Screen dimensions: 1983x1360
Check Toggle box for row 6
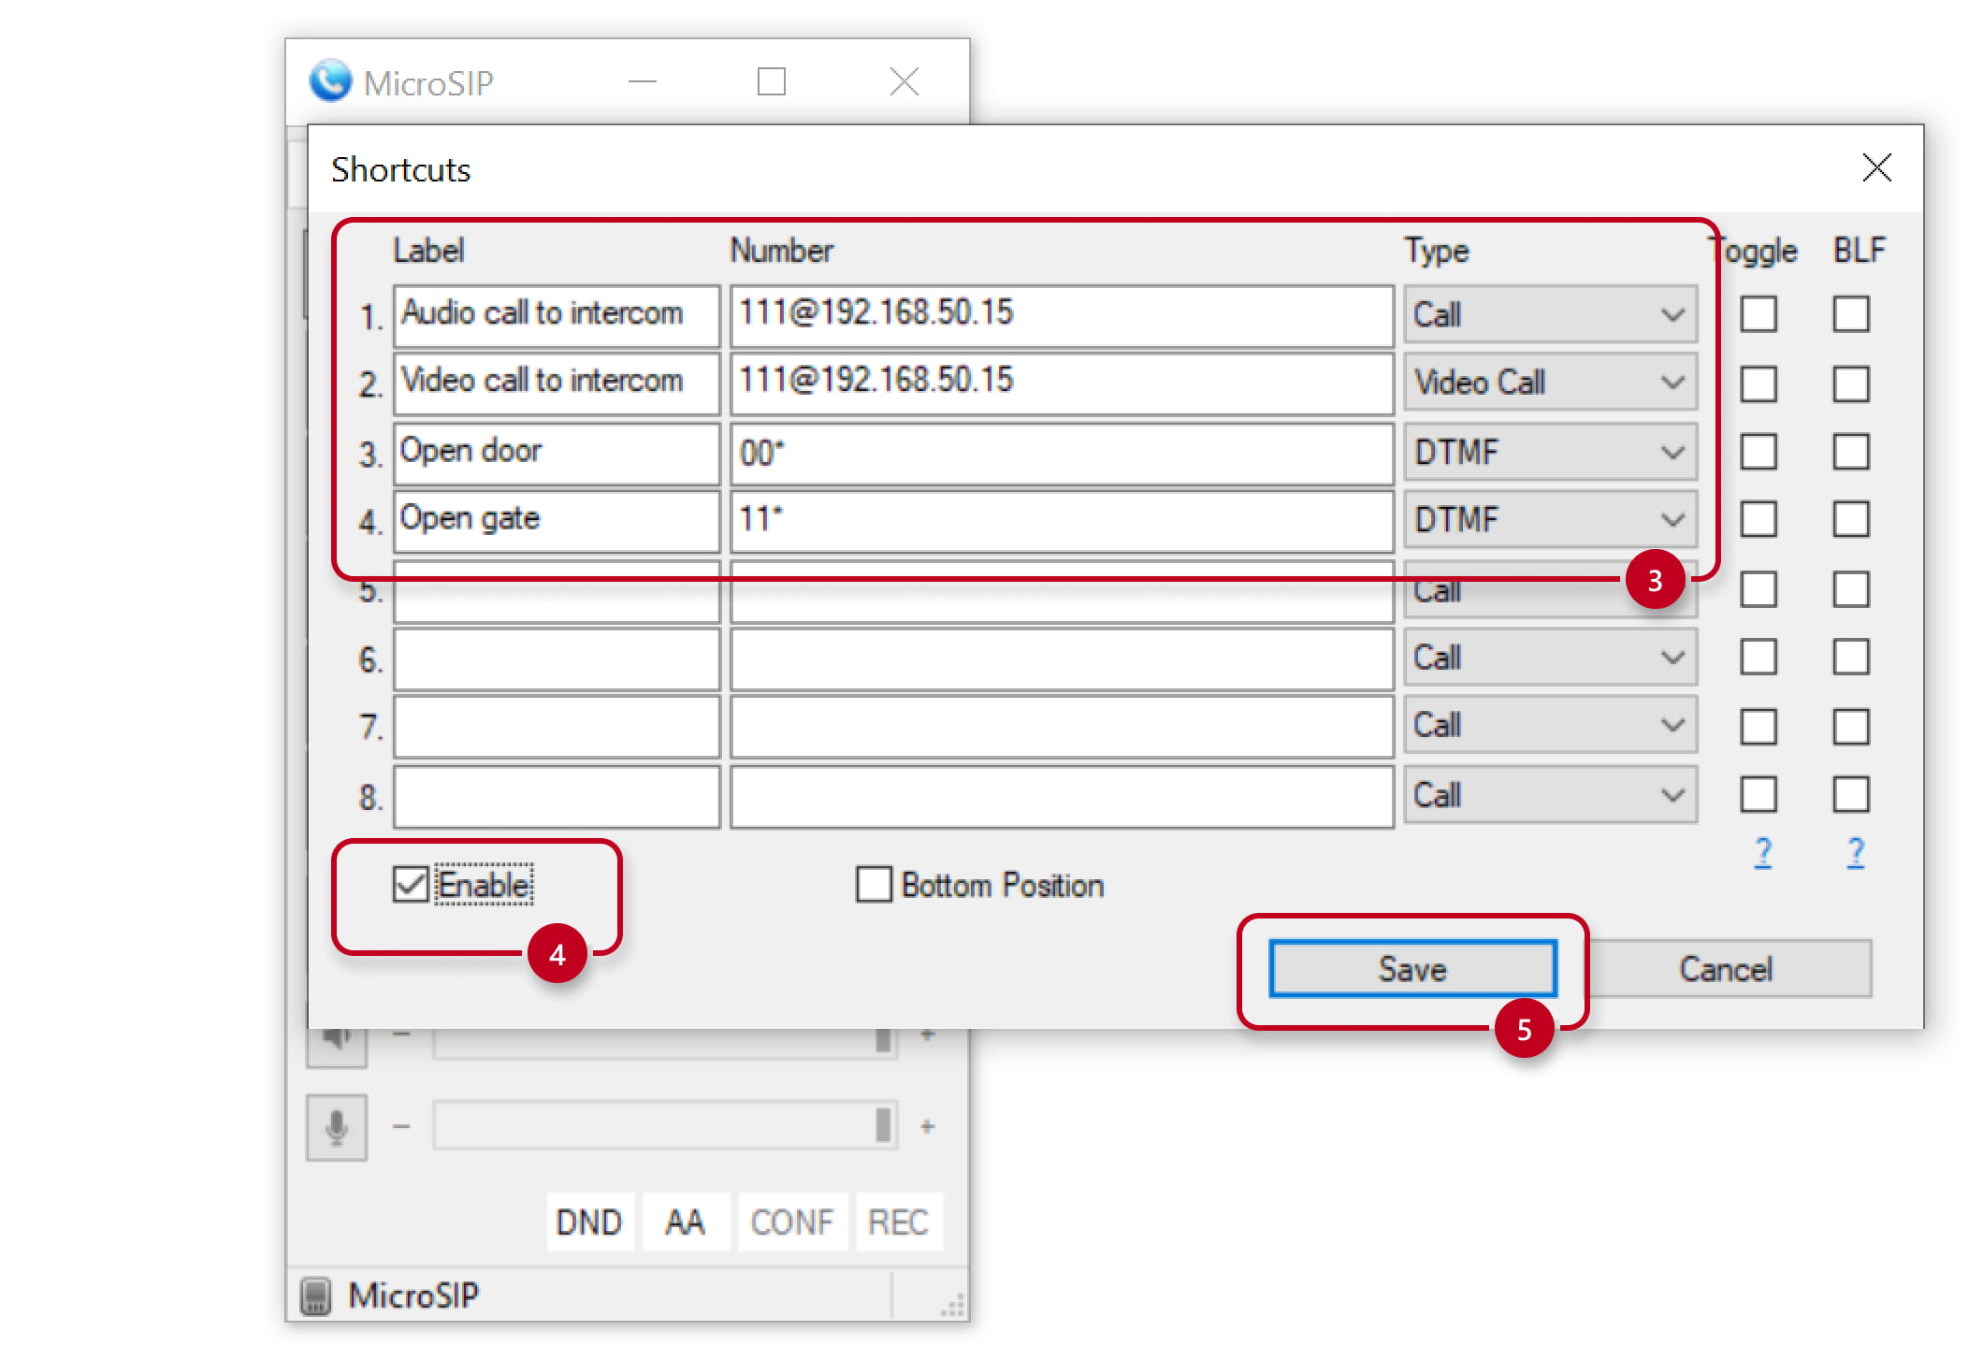[x=1759, y=658]
